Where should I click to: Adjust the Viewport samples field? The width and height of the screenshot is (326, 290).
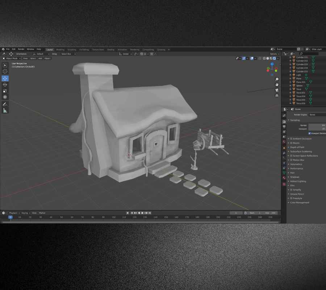pyautogui.click(x=317, y=129)
